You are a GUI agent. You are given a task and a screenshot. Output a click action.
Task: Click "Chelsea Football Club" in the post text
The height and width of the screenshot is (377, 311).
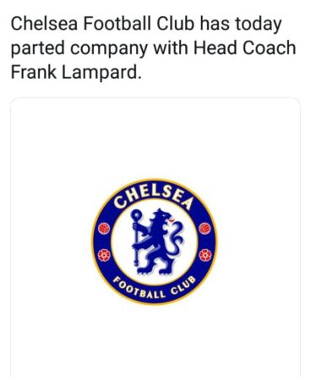coord(102,23)
